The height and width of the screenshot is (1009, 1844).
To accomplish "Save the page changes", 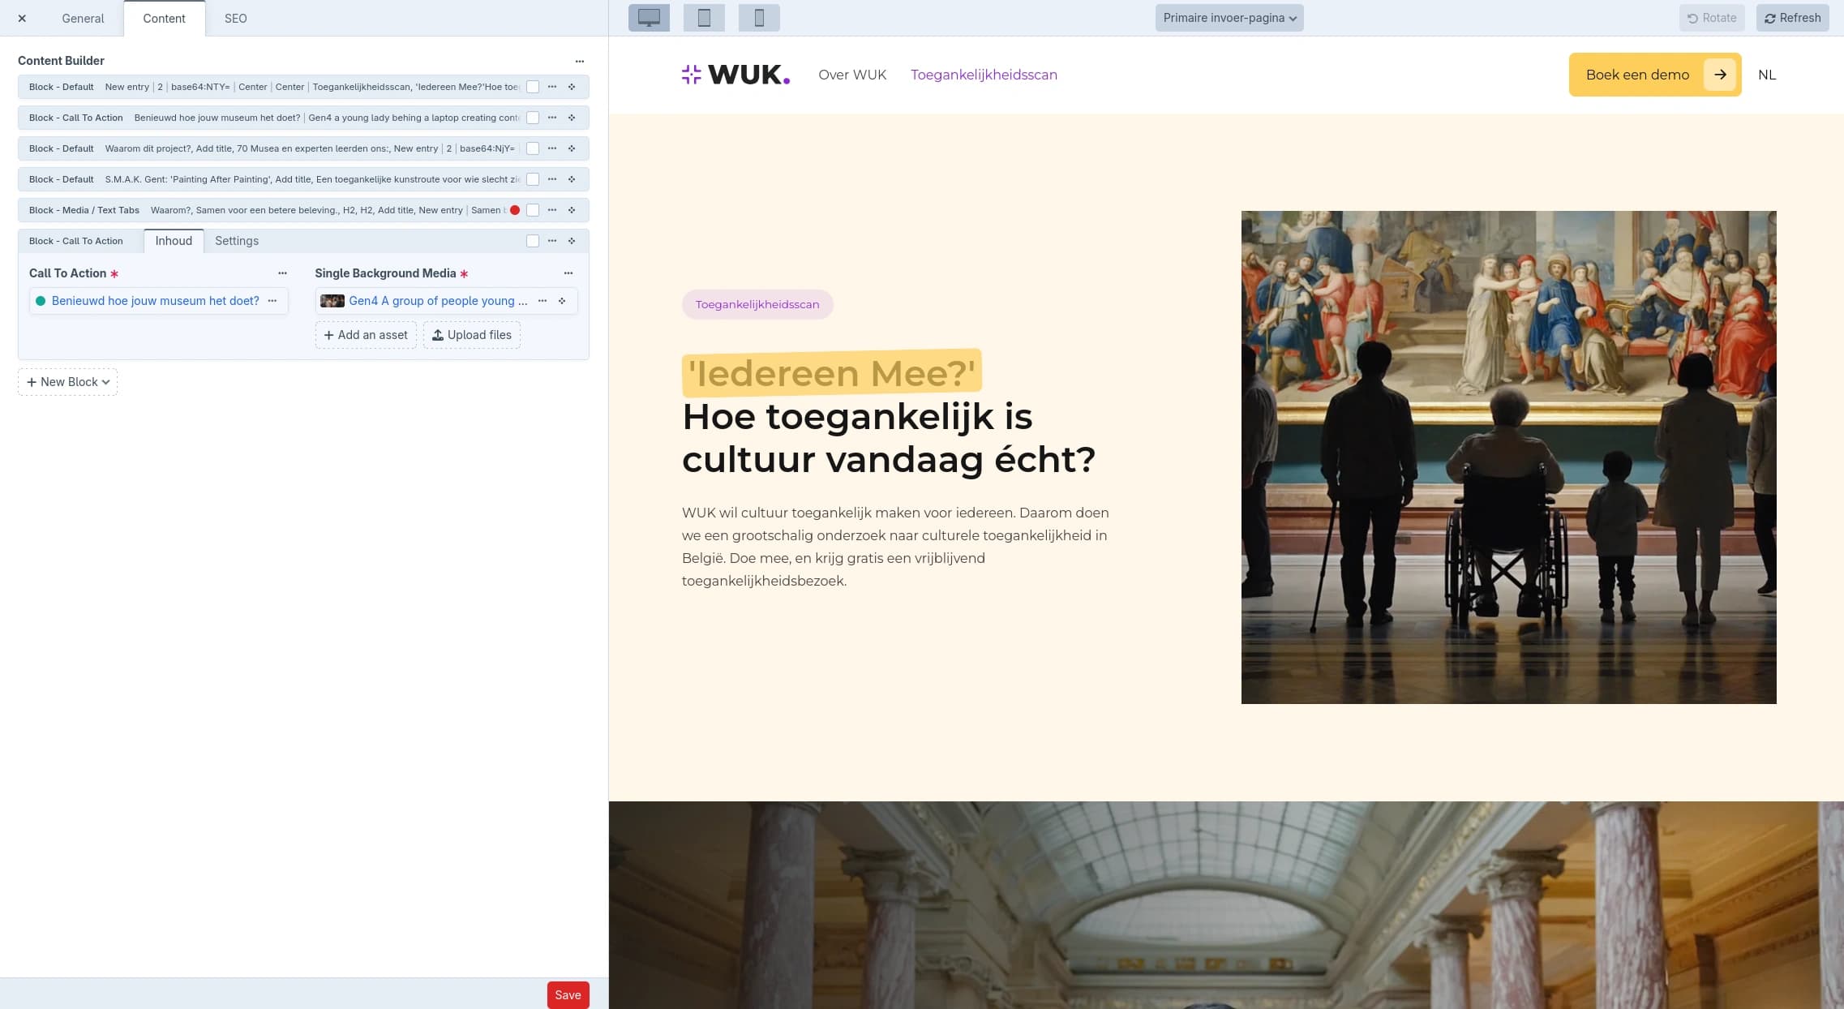I will [568, 994].
